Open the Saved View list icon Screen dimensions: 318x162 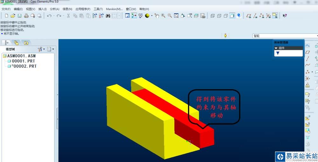(x=190, y=16)
